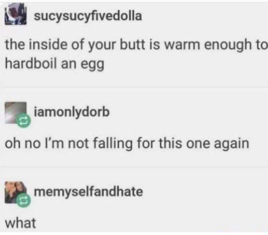This screenshot has height=235, width=268.
Task: Open sucysucyfivedolla's avatar image
Action: click(x=16, y=14)
